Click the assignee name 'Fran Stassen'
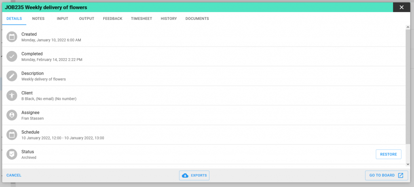The width and height of the screenshot is (414, 187). coord(32,118)
